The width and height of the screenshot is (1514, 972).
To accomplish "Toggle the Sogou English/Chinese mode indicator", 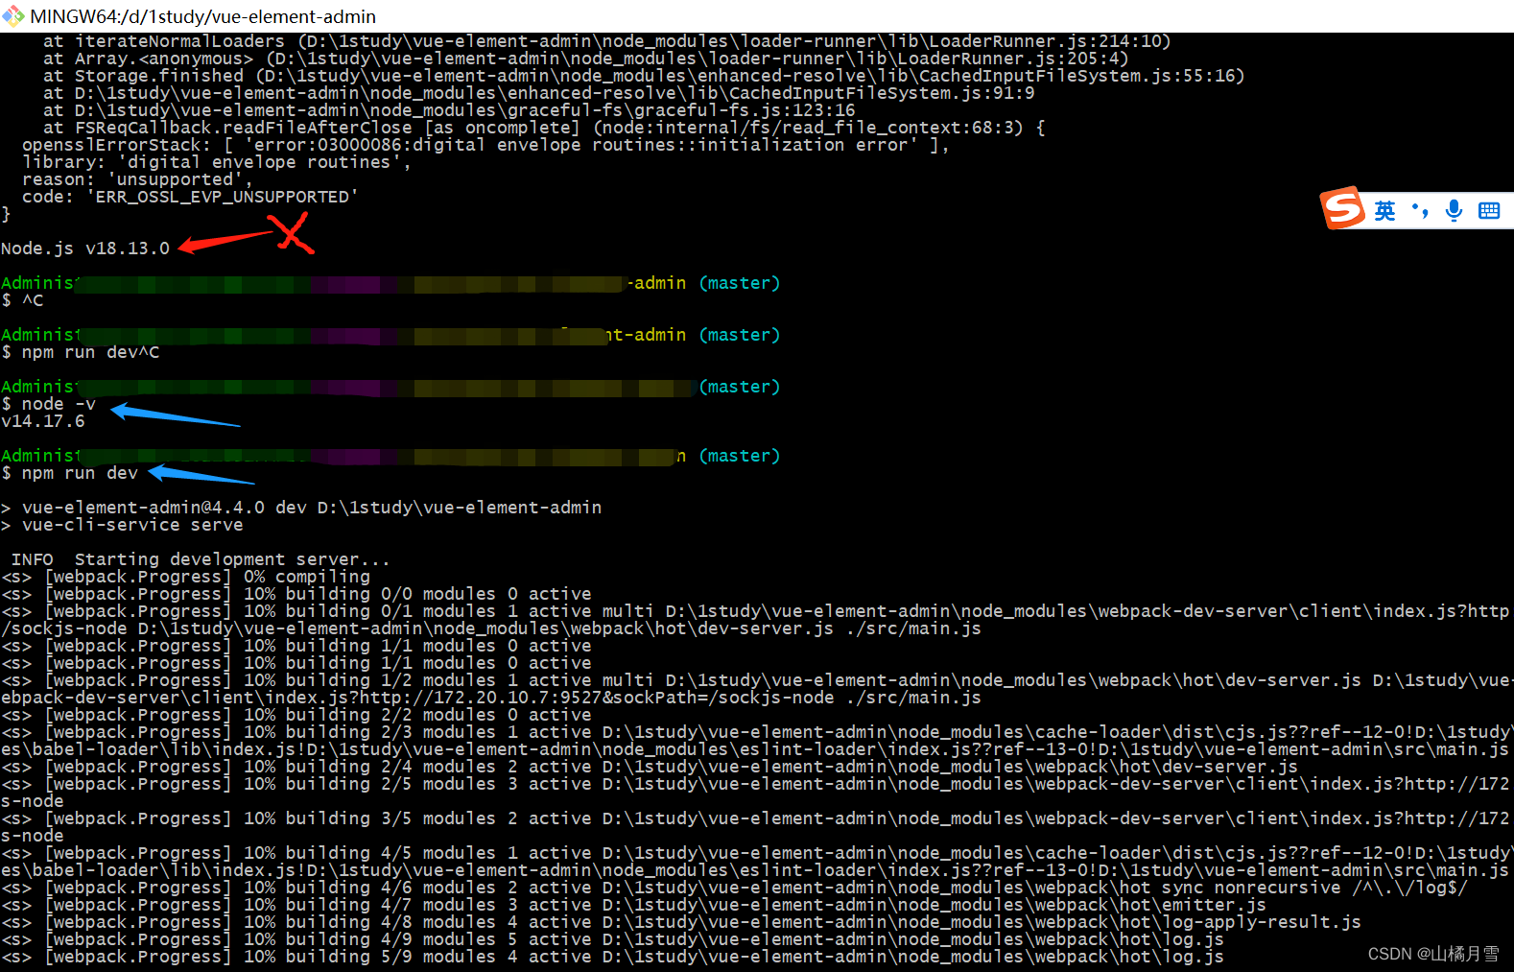I will pyautogui.click(x=1384, y=210).
